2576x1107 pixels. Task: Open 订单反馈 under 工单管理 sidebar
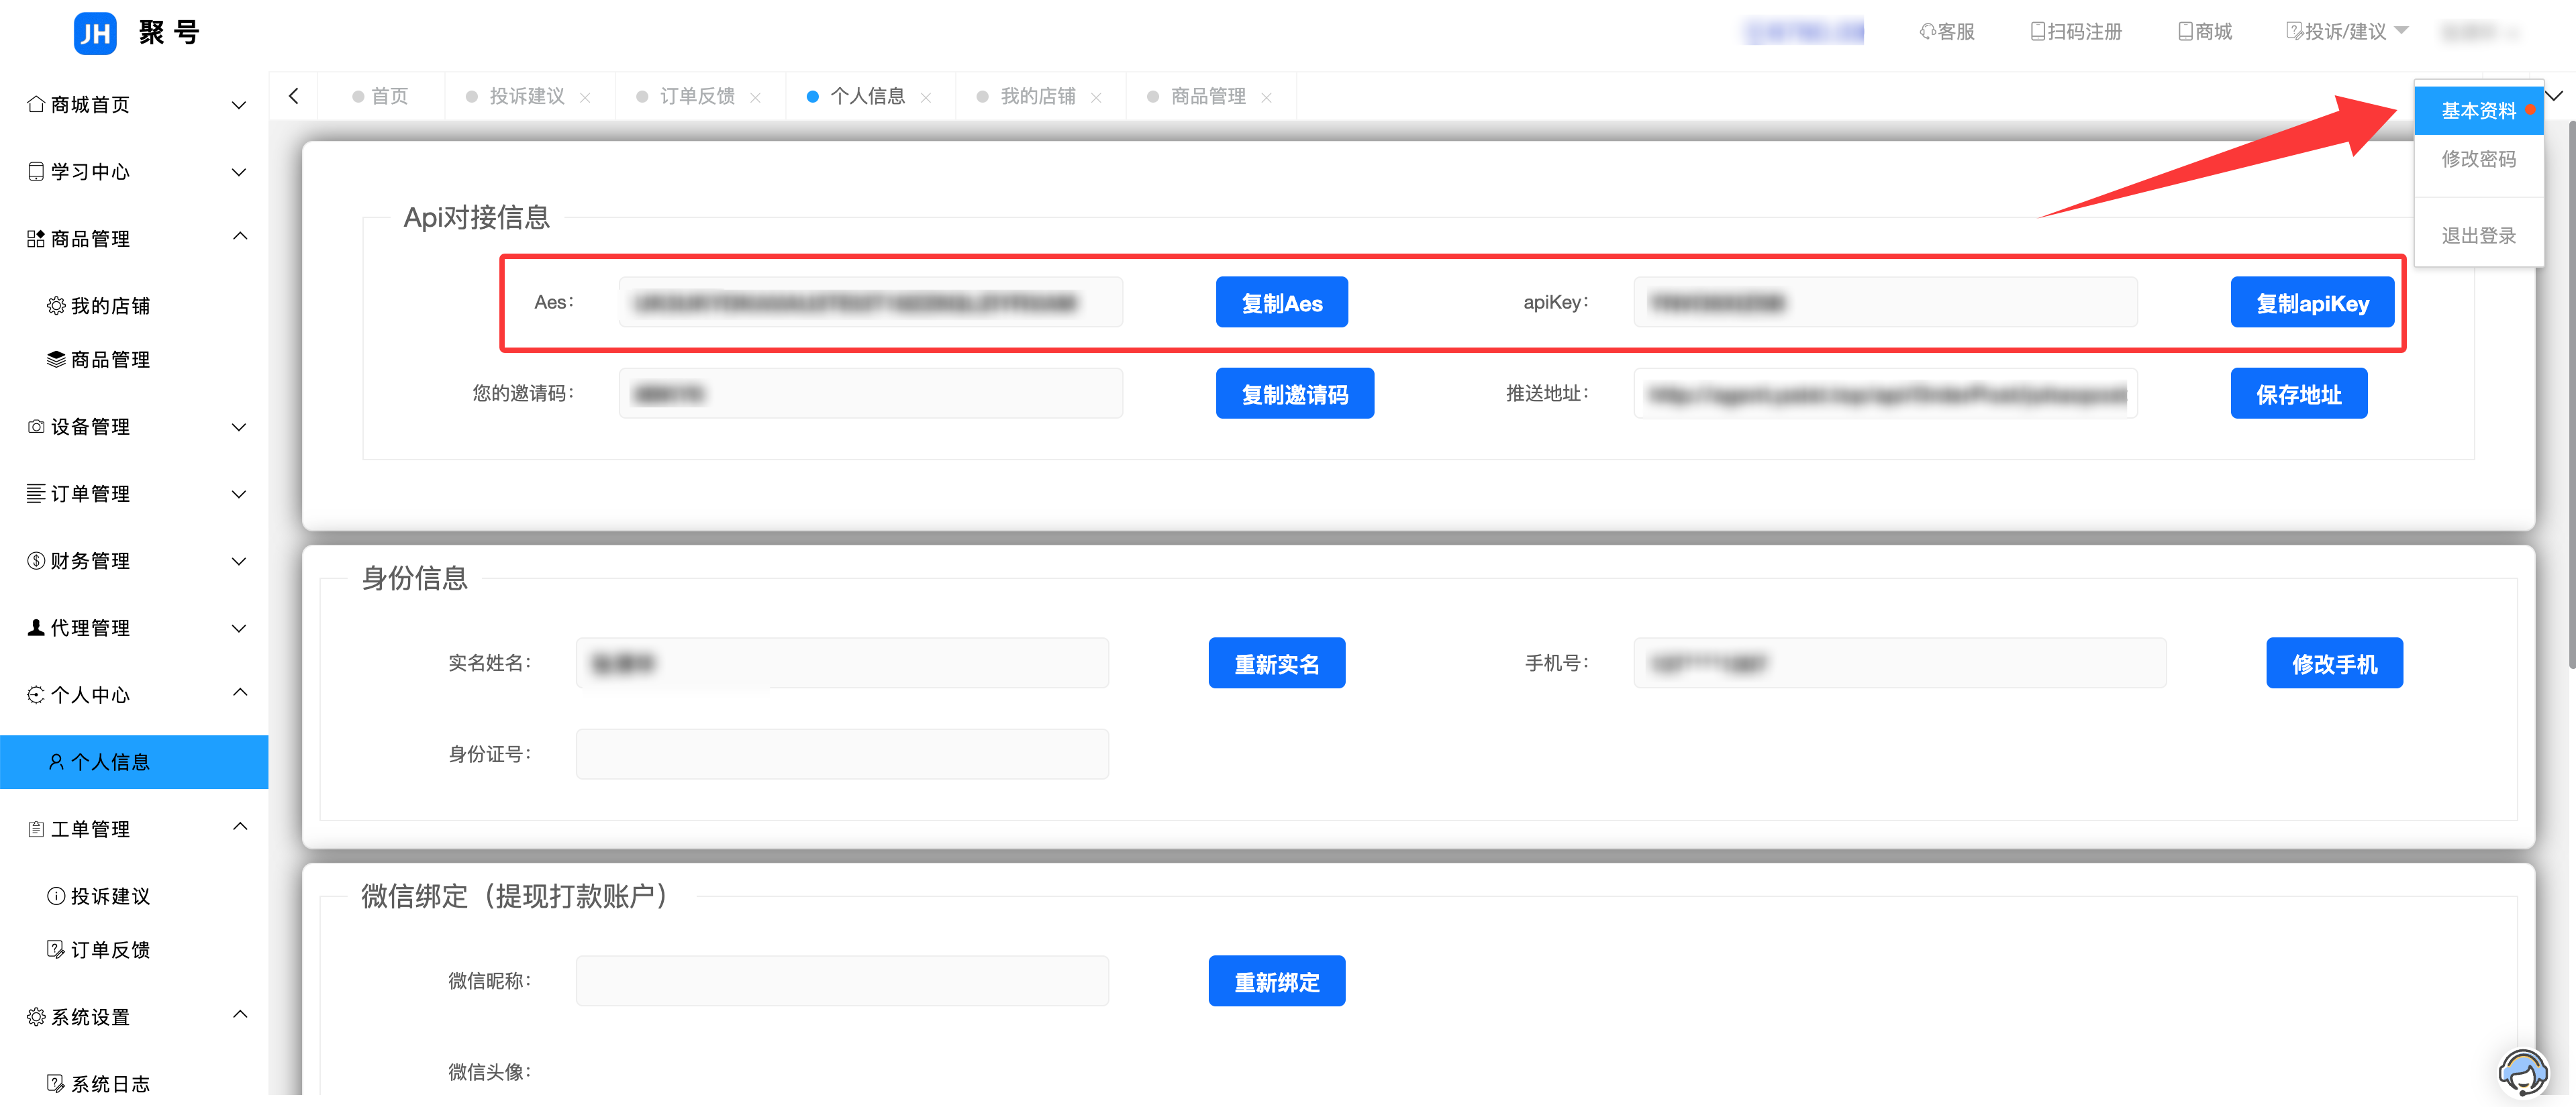coord(110,949)
